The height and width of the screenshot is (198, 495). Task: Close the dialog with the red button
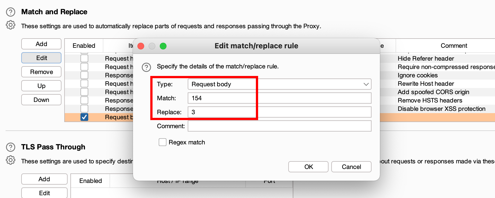(141, 46)
